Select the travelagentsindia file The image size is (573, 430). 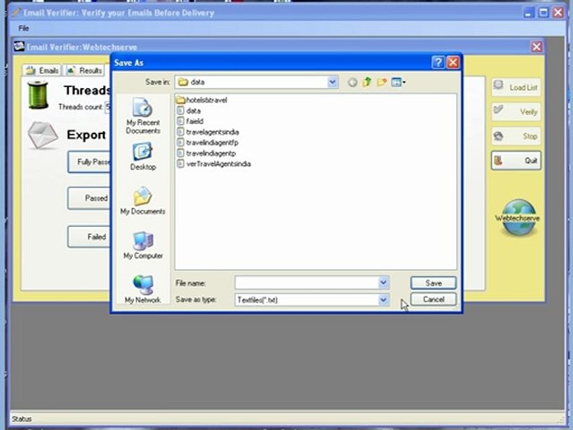[x=212, y=132]
